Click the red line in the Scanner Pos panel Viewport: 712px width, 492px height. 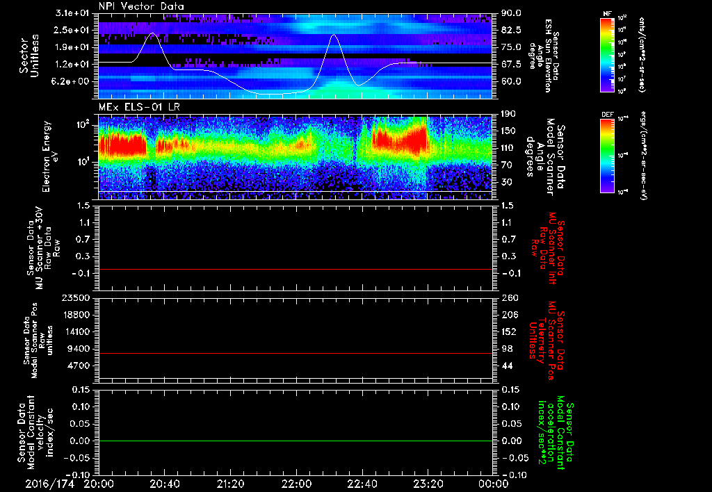[x=295, y=353]
